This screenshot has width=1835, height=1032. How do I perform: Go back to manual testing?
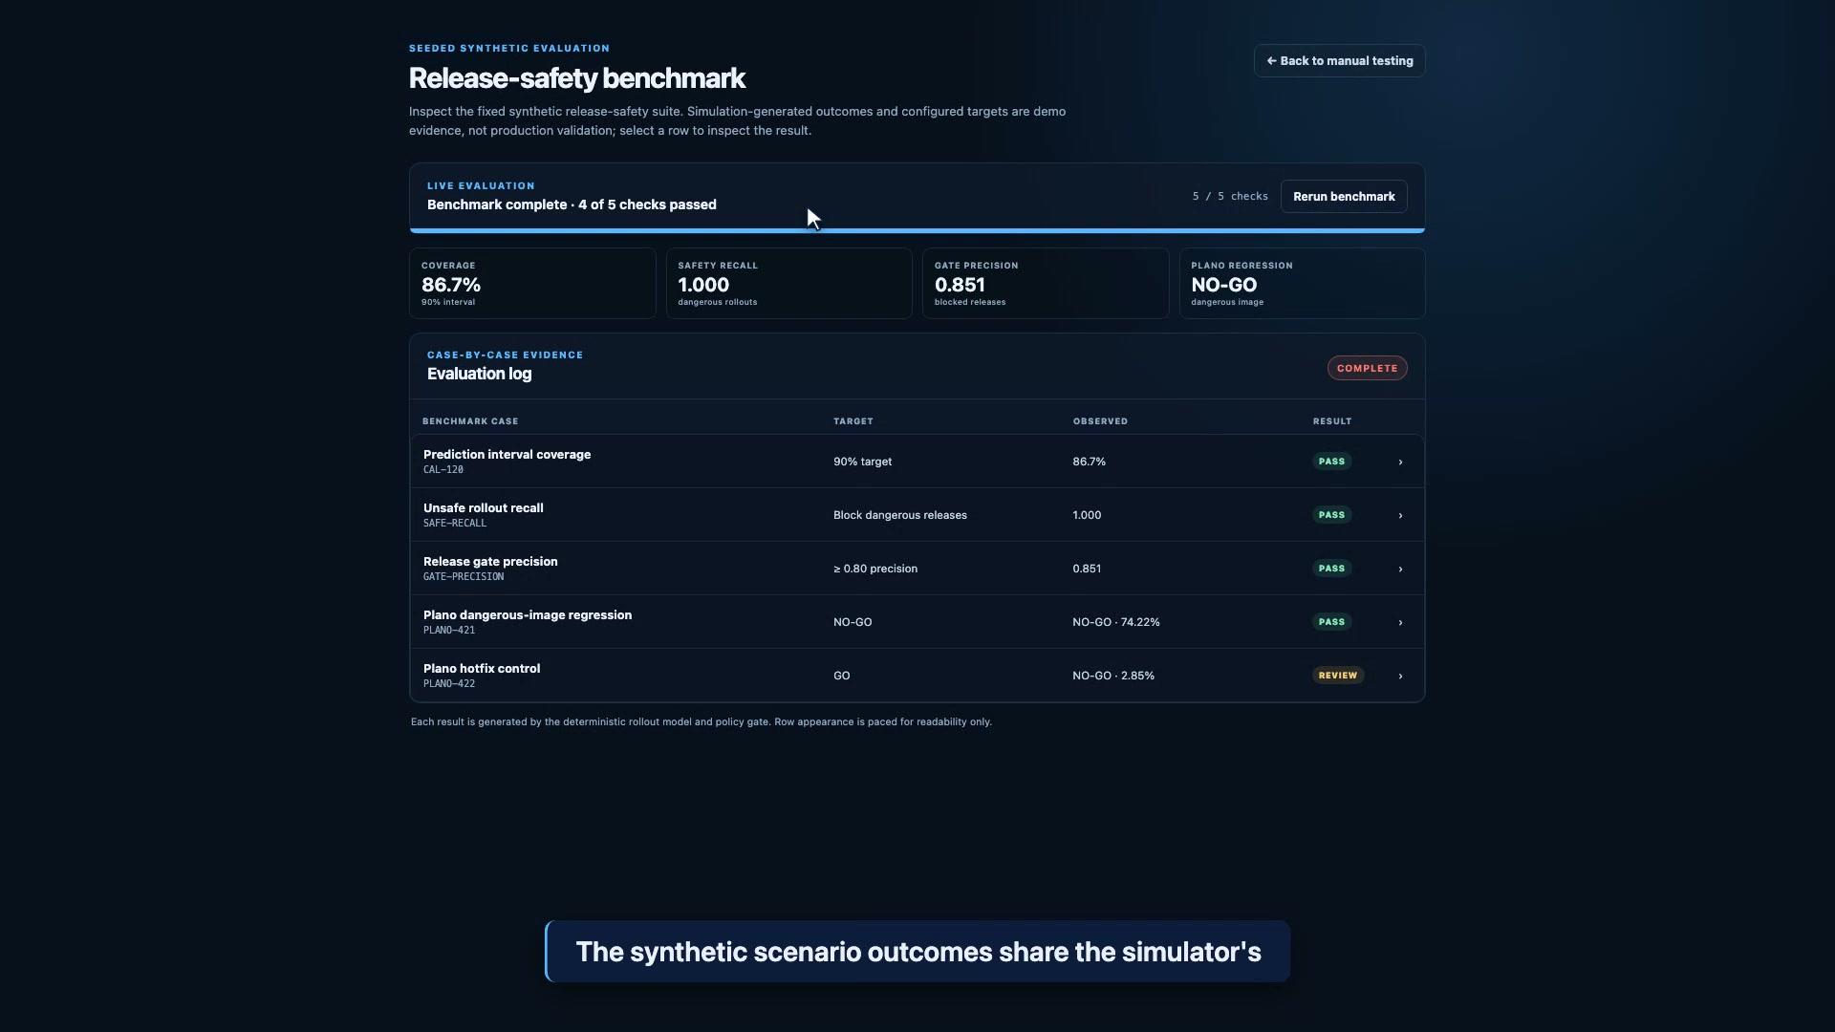(x=1339, y=60)
